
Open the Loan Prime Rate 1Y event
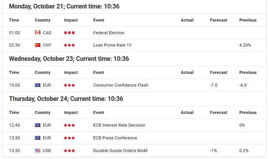click(112, 45)
